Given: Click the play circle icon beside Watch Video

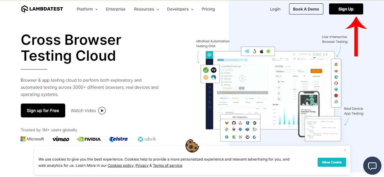Looking at the screenshot, I should (102, 111).
